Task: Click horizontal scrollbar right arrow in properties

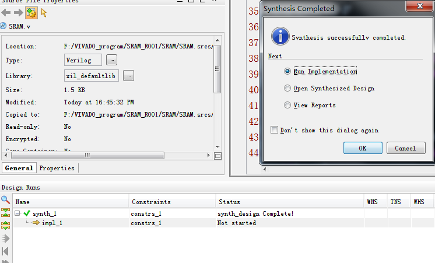Action: [209, 155]
